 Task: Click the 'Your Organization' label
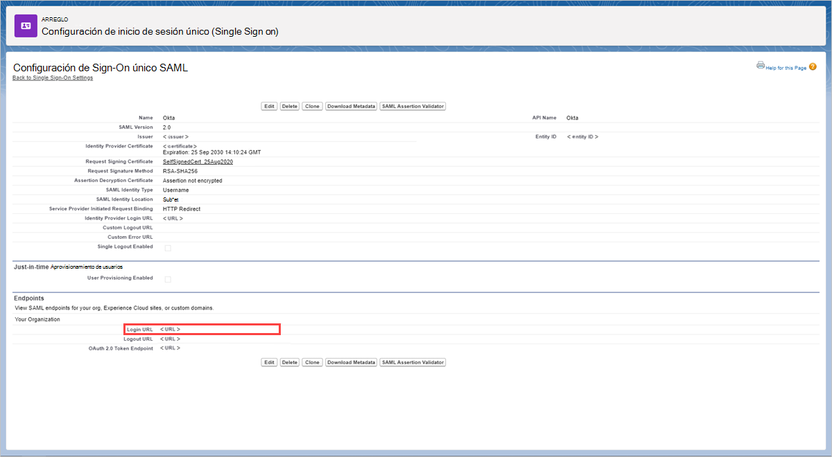[x=37, y=319]
